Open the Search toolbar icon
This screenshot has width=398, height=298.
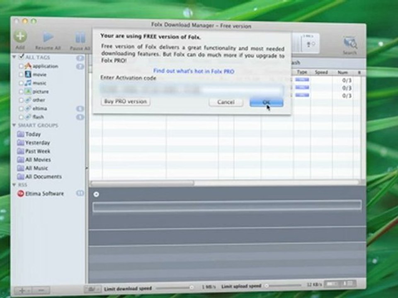point(350,43)
